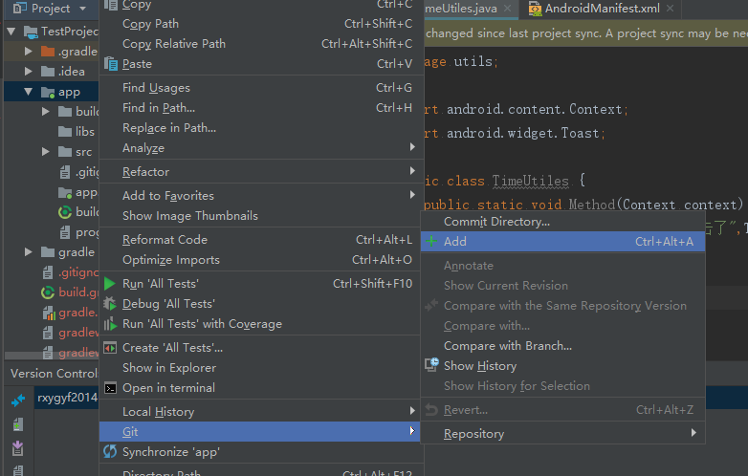Open the Analyze submenu
748x476 pixels.
pyautogui.click(x=261, y=148)
